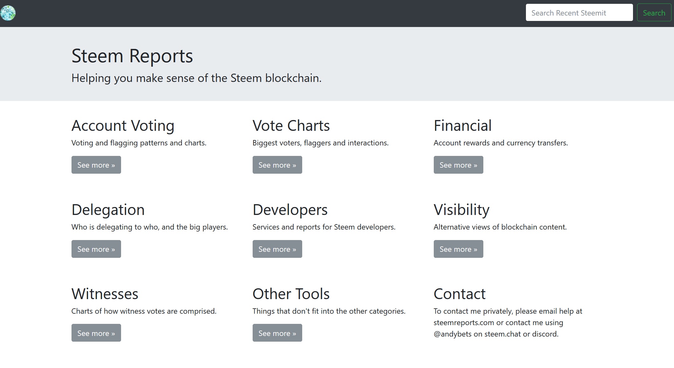674x368 pixels.
Task: Click the Developers heading
Action: point(290,210)
